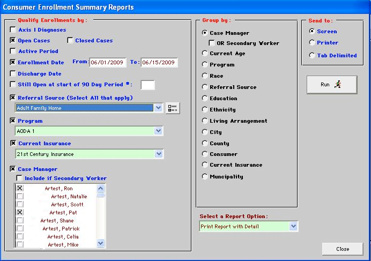The image size is (371, 261).
Task: Click the case manager list scroll up arrow
Action: coord(101,188)
